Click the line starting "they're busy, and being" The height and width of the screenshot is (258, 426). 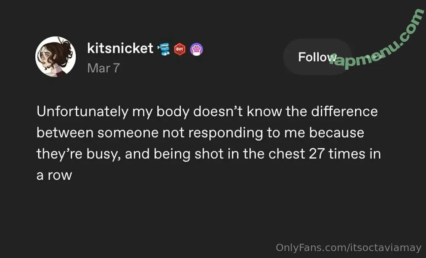coord(208,154)
